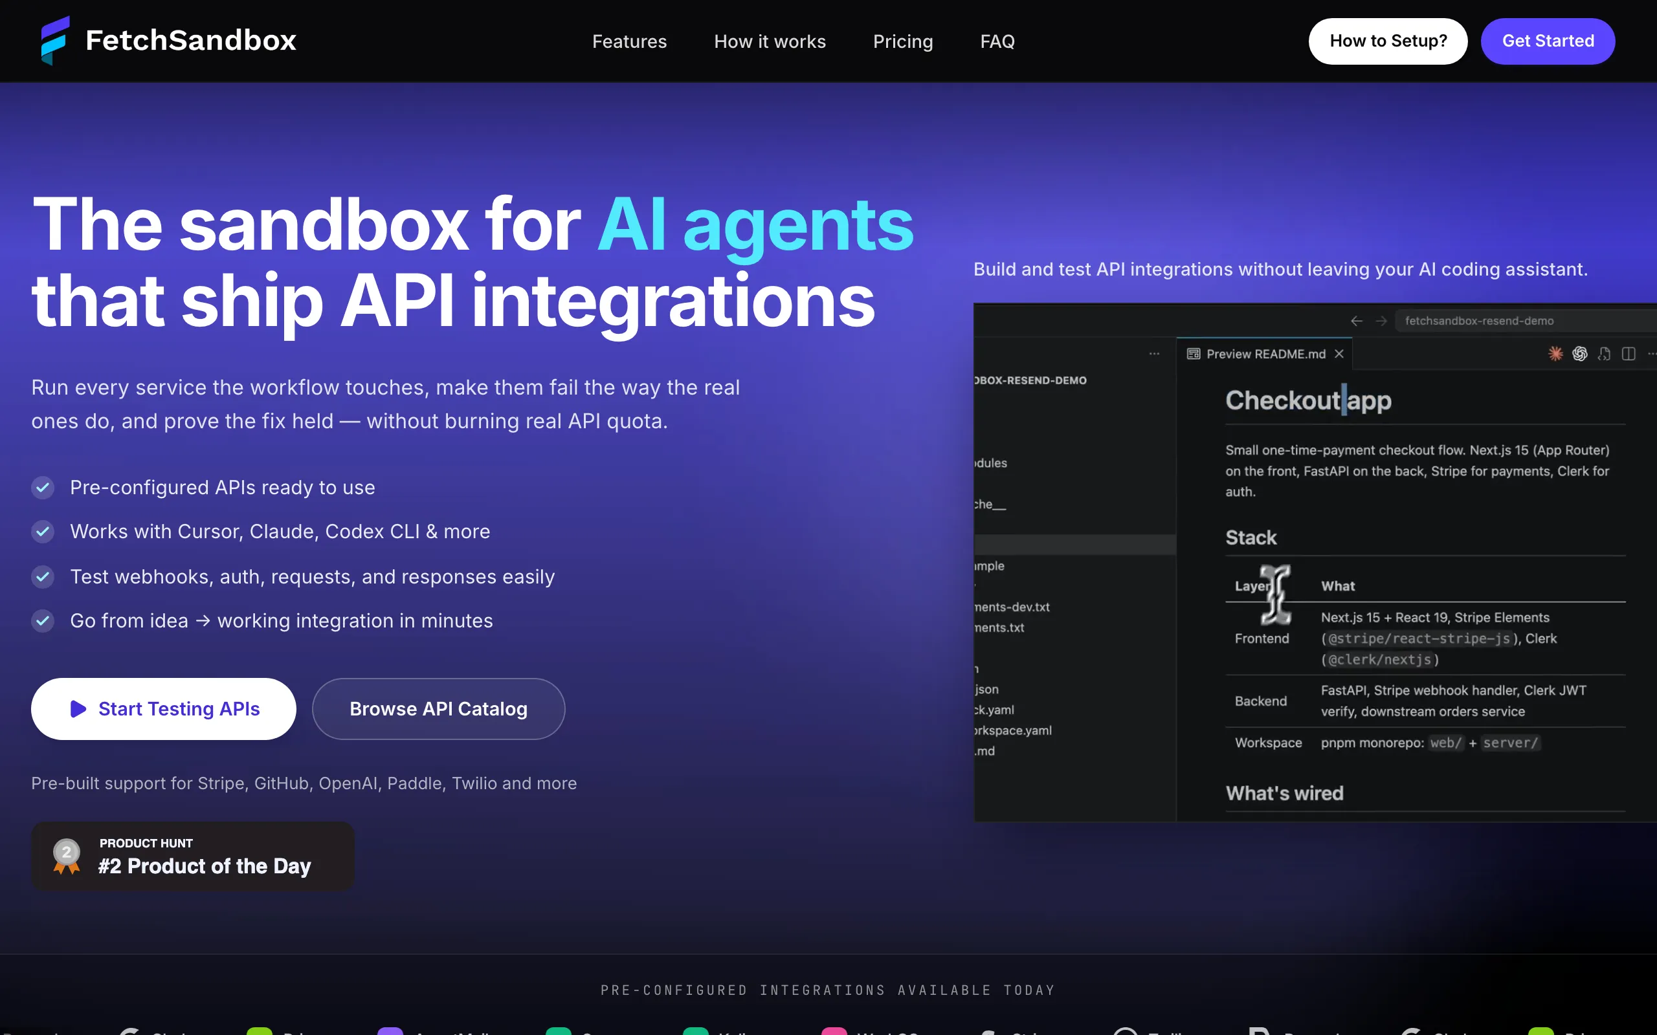Click the Workspace table cell
This screenshot has height=1035, width=1657.
tap(1268, 743)
